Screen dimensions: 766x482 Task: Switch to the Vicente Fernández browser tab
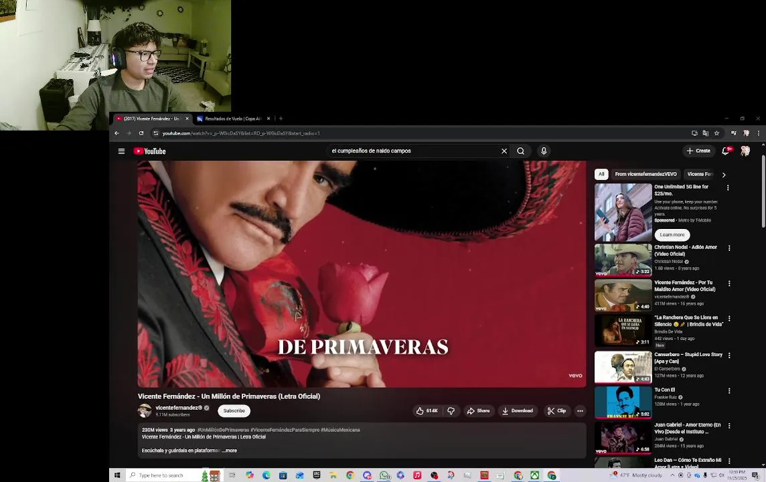click(151, 118)
